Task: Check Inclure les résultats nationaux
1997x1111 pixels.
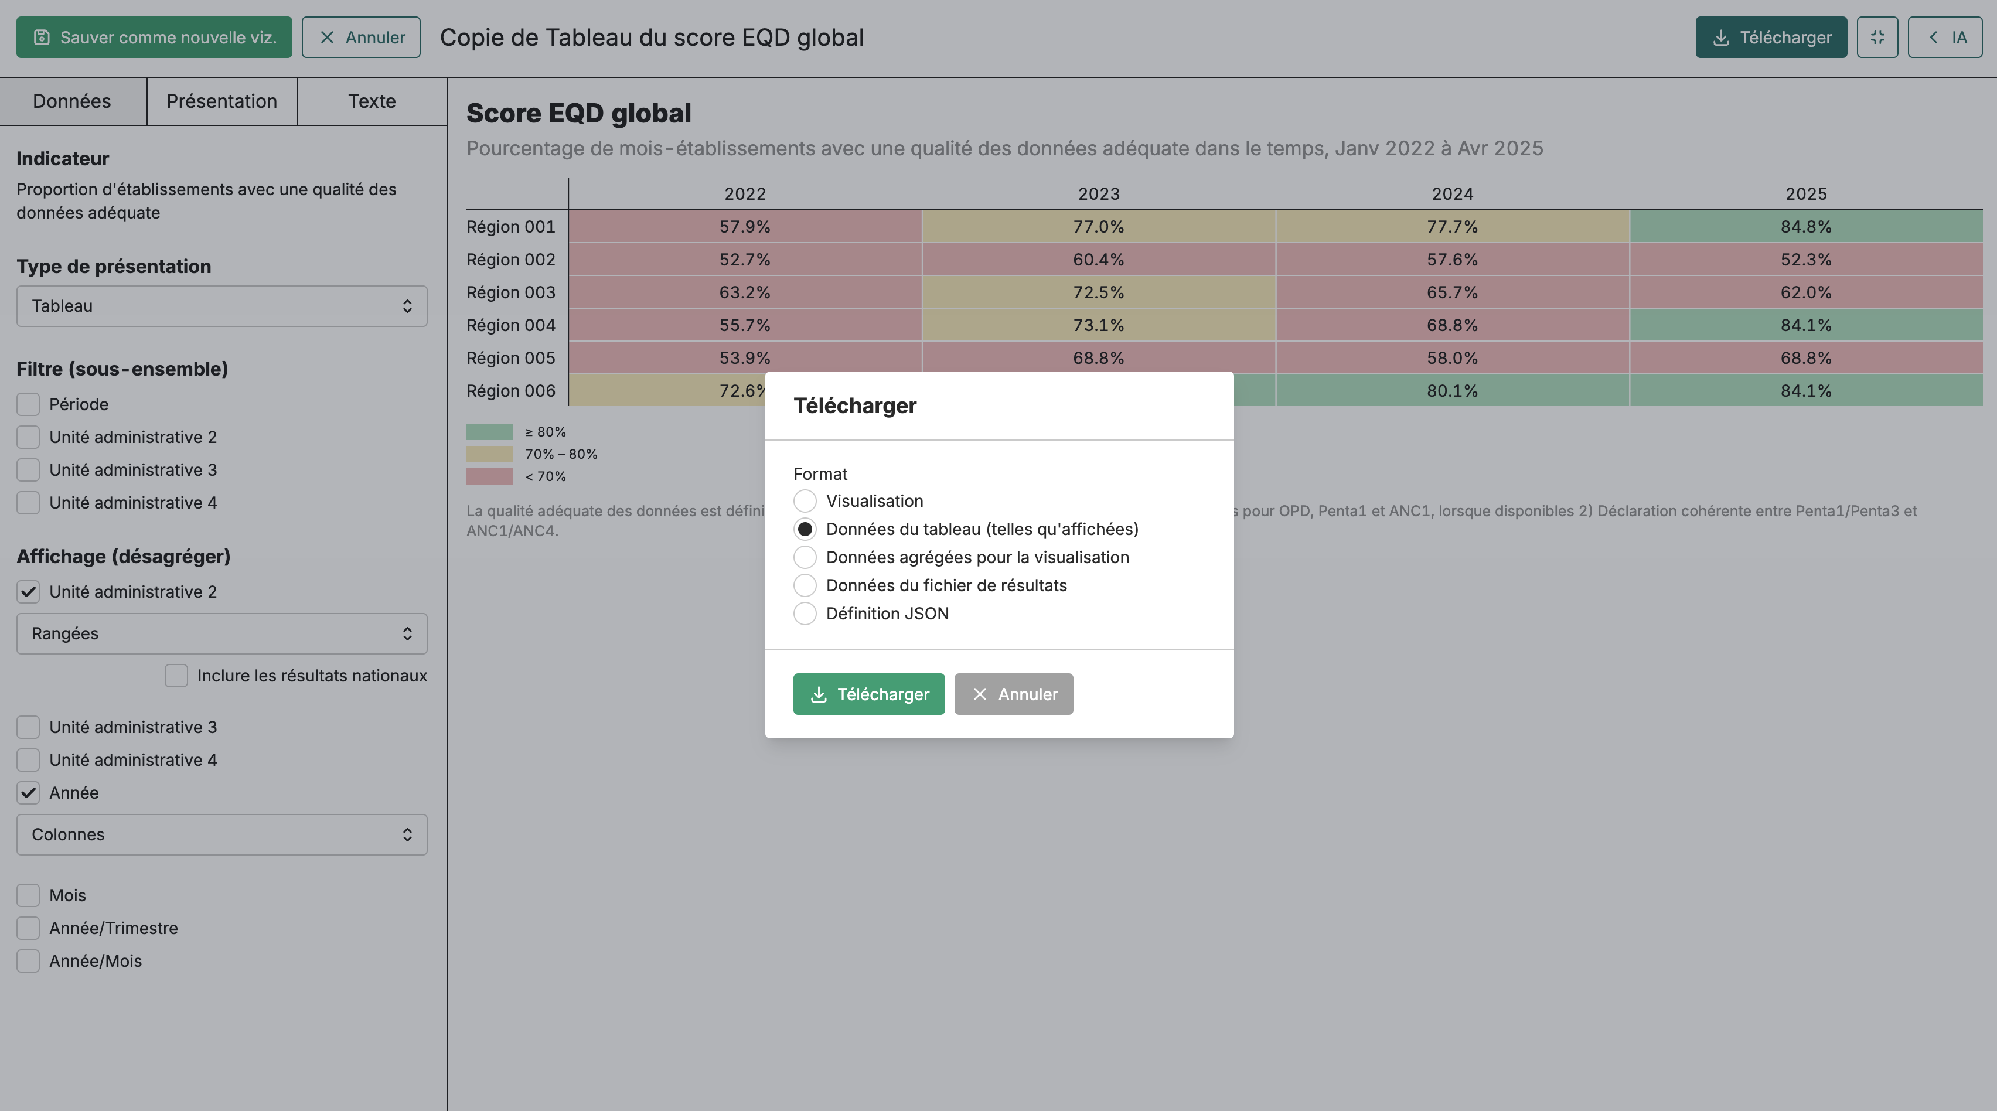Action: tap(176, 675)
